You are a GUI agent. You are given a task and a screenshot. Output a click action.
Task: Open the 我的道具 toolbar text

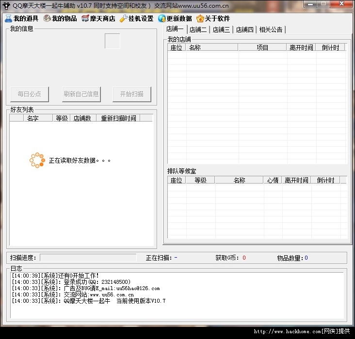pos(26,18)
